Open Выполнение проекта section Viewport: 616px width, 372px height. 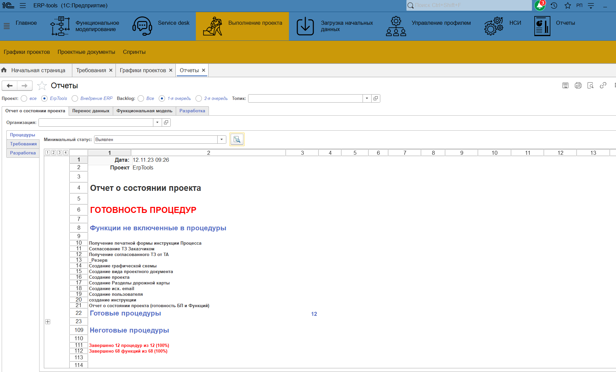pyautogui.click(x=242, y=26)
